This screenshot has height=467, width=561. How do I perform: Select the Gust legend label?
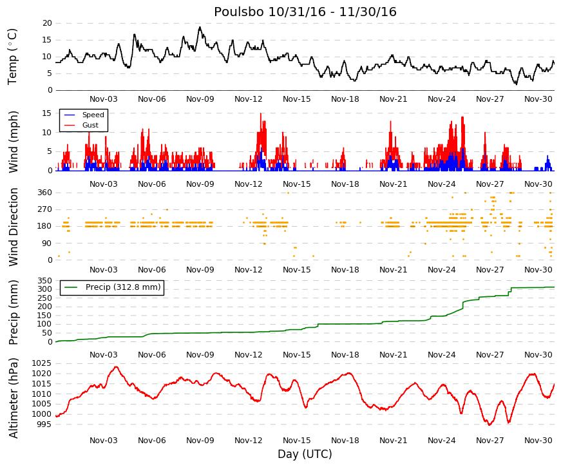90,125
